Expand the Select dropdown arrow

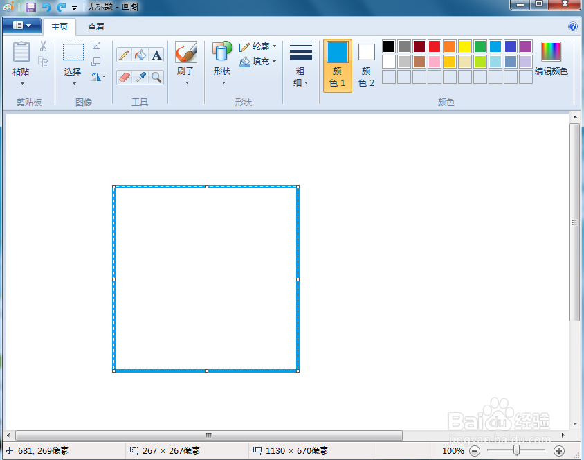pos(74,84)
